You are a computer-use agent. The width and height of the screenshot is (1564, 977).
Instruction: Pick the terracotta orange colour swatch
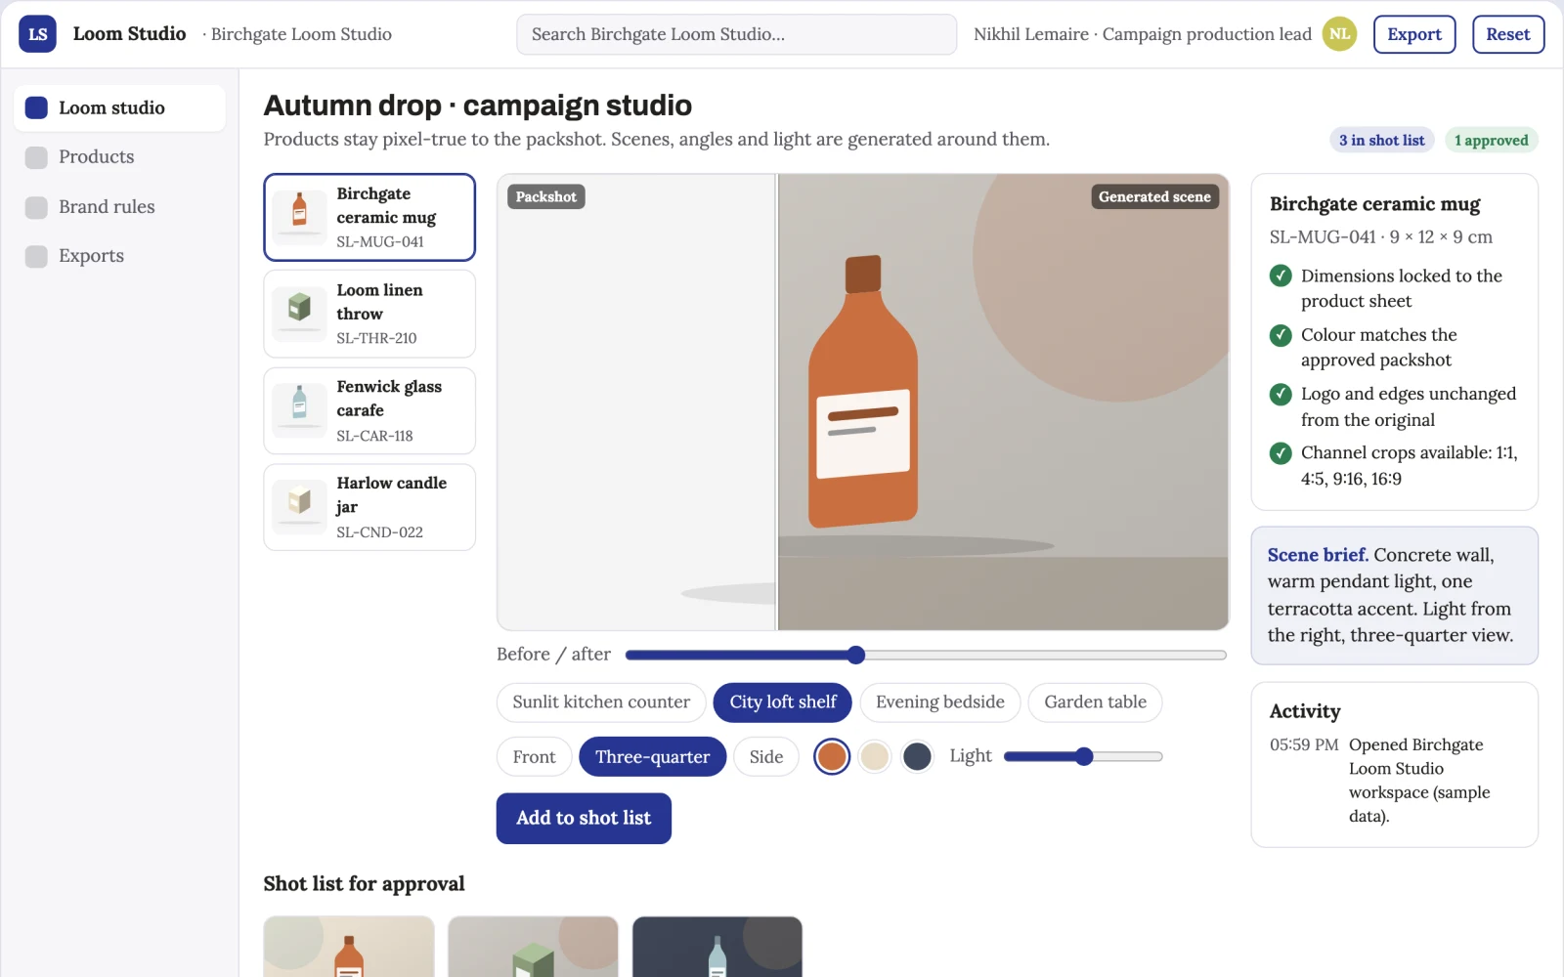pos(832,757)
